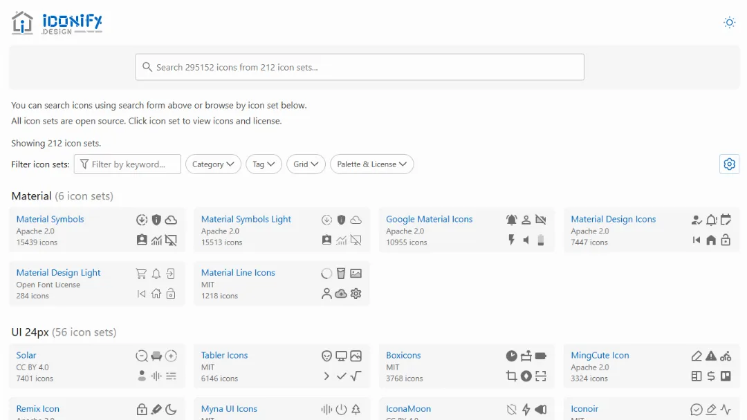Open Google Material Icons set
The width and height of the screenshot is (747, 420).
pos(430,219)
